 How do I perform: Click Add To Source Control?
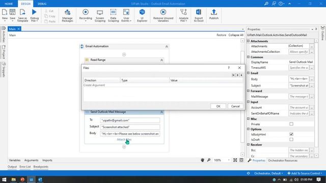coord(305,173)
